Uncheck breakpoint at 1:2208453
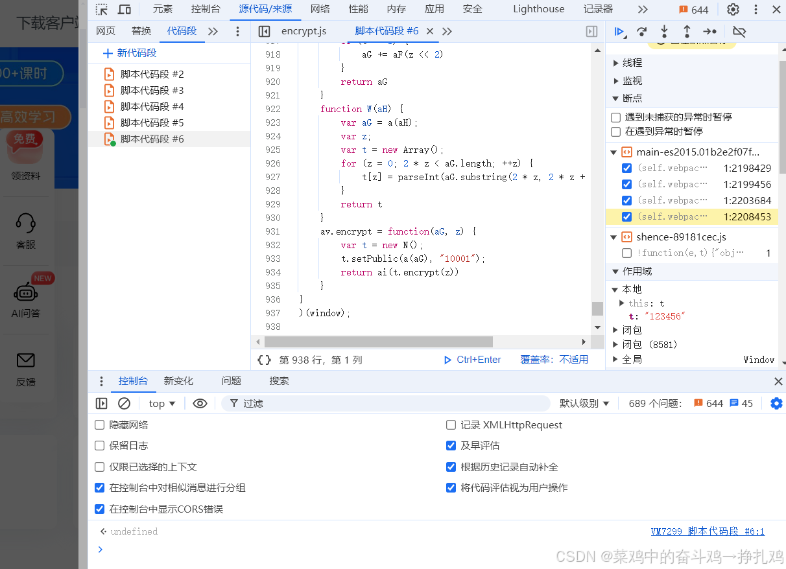 (x=626, y=216)
